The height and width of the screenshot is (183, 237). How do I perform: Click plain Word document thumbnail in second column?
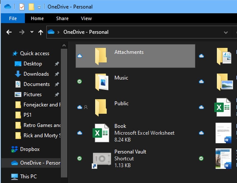click(x=223, y=133)
